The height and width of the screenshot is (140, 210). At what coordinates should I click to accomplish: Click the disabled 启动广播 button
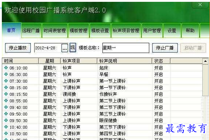(193, 48)
